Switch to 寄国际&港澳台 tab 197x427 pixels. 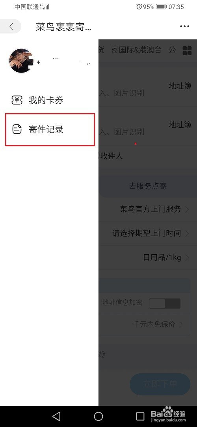(136, 50)
